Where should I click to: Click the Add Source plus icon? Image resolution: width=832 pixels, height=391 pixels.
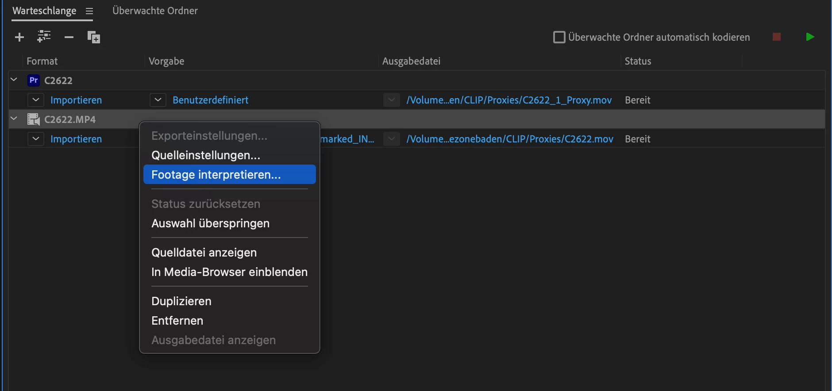click(x=19, y=37)
